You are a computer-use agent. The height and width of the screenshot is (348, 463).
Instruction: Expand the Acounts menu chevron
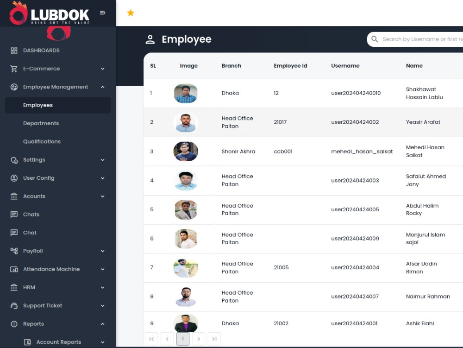(102, 196)
